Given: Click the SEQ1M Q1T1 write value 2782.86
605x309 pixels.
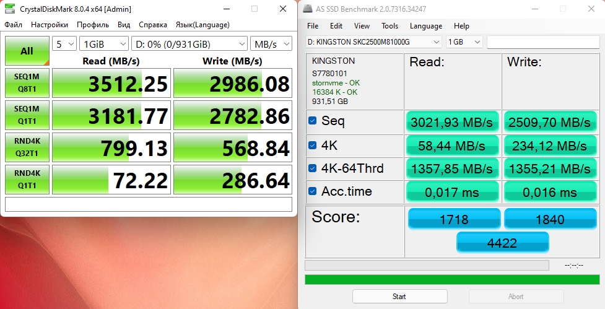Looking at the screenshot, I should click(233, 115).
